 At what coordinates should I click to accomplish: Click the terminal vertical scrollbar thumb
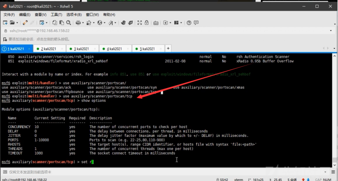click(334, 160)
